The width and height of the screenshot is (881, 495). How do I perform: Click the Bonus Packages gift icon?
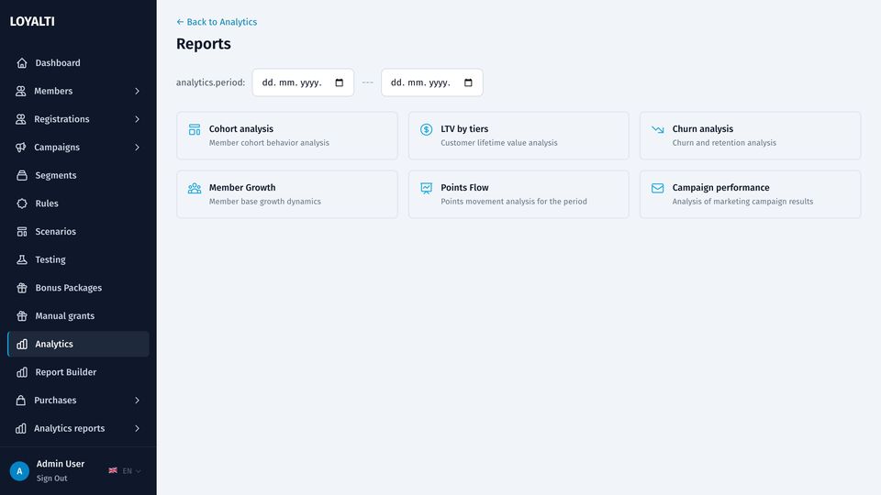click(22, 288)
